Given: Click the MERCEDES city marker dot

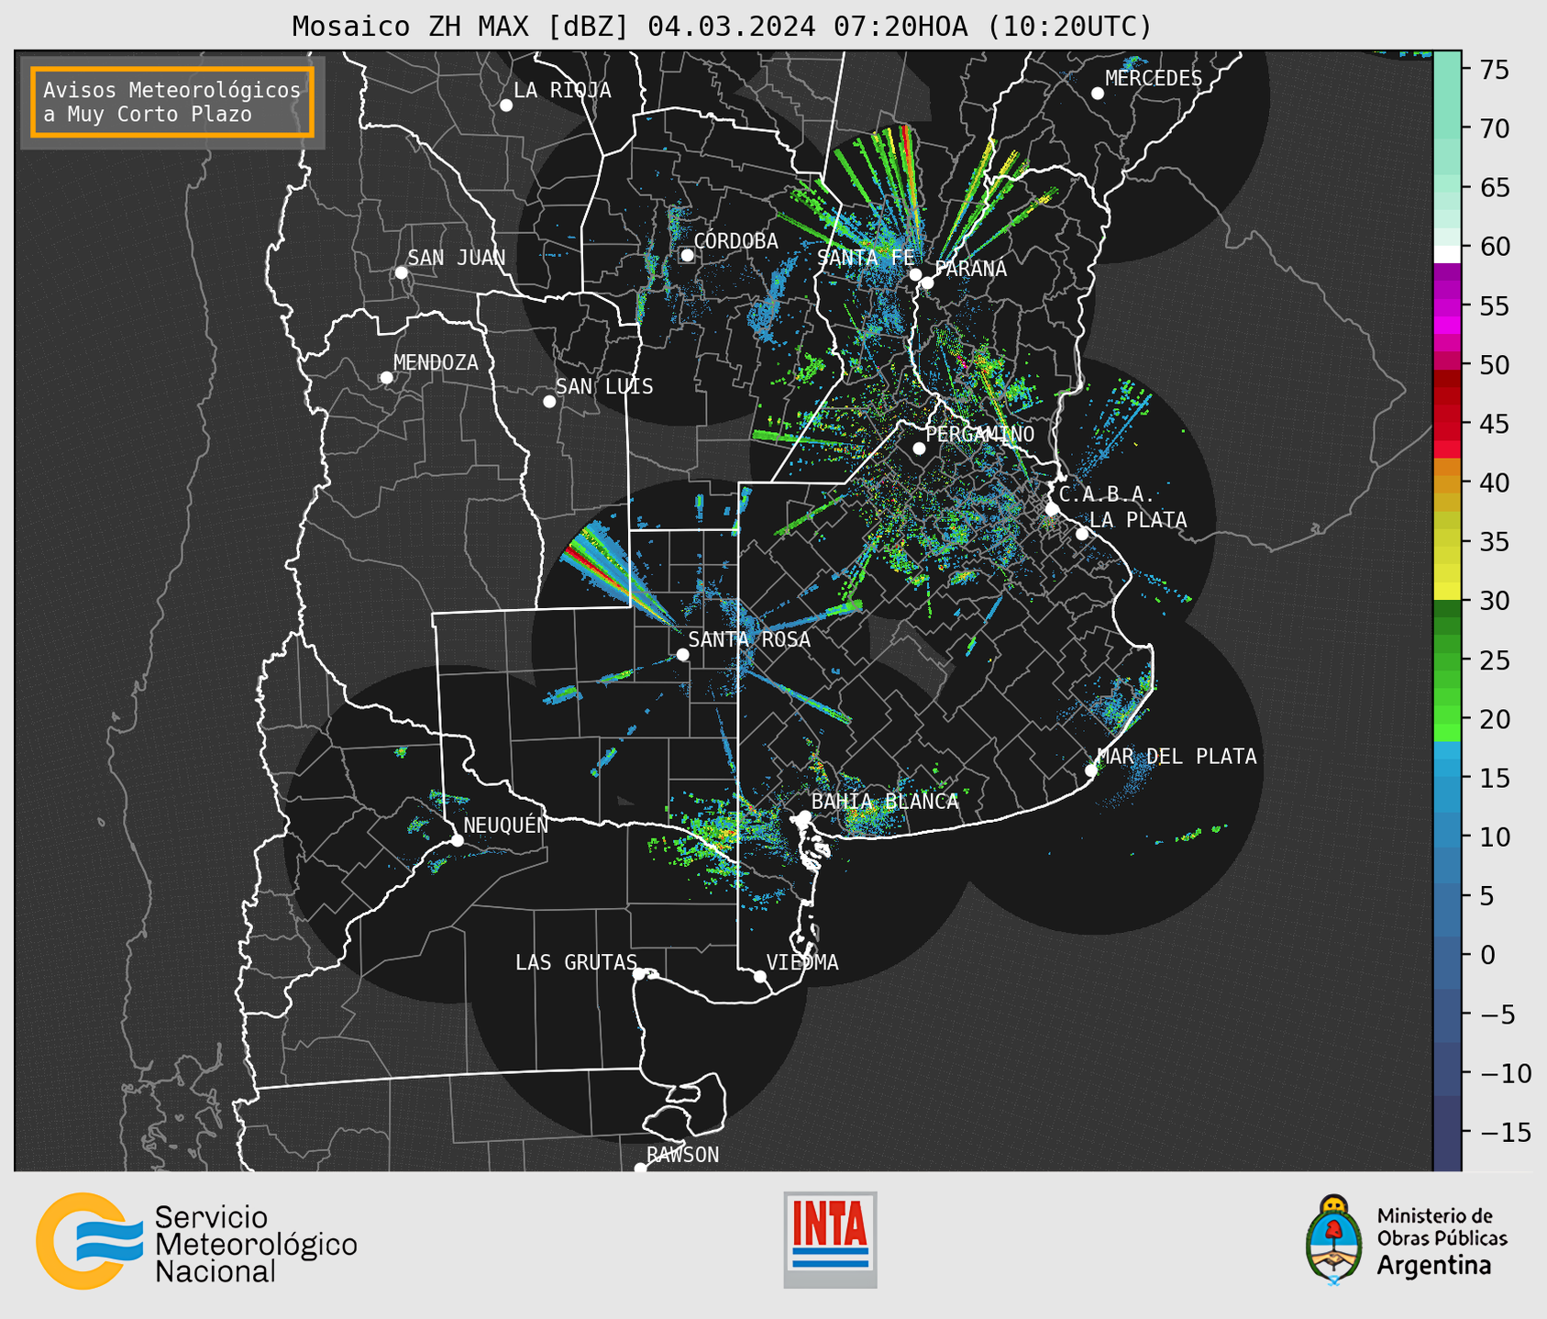Looking at the screenshot, I should 1098,94.
